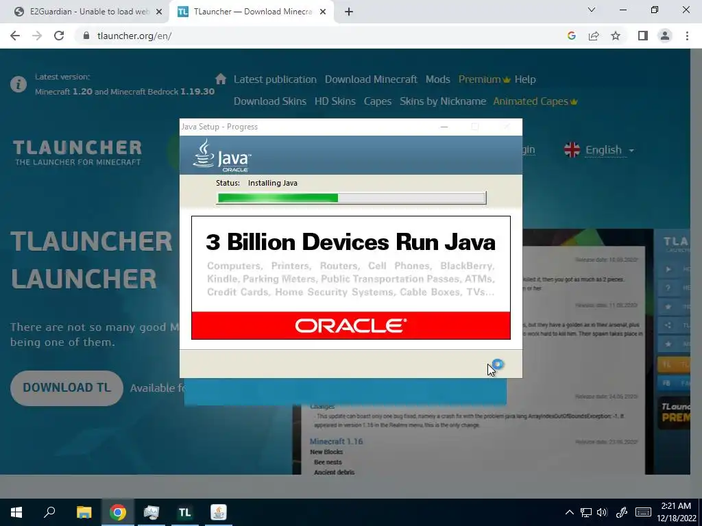
Task: Open Skins by Nickname link
Action: [443, 101]
